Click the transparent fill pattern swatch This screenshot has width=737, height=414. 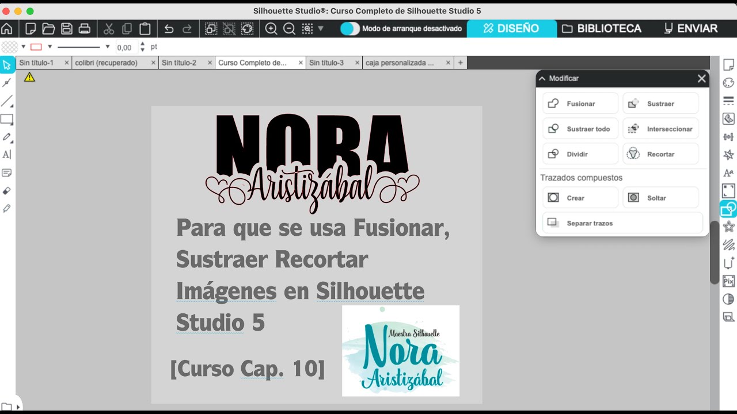[x=9, y=47]
